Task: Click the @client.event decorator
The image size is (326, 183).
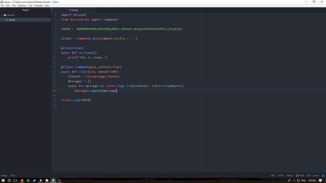Action: pyautogui.click(x=72, y=48)
